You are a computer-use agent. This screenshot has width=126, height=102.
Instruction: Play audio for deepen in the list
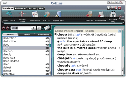[47, 51]
